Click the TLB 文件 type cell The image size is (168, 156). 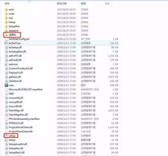86,132
